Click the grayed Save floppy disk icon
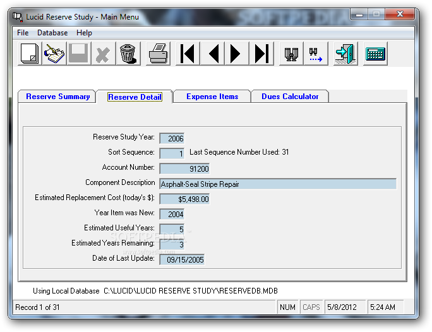 tap(79, 54)
